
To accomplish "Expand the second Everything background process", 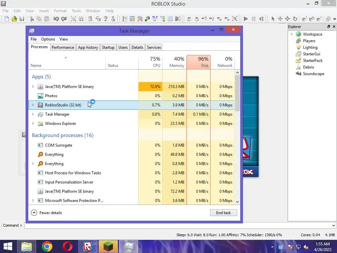I will tap(33, 164).
